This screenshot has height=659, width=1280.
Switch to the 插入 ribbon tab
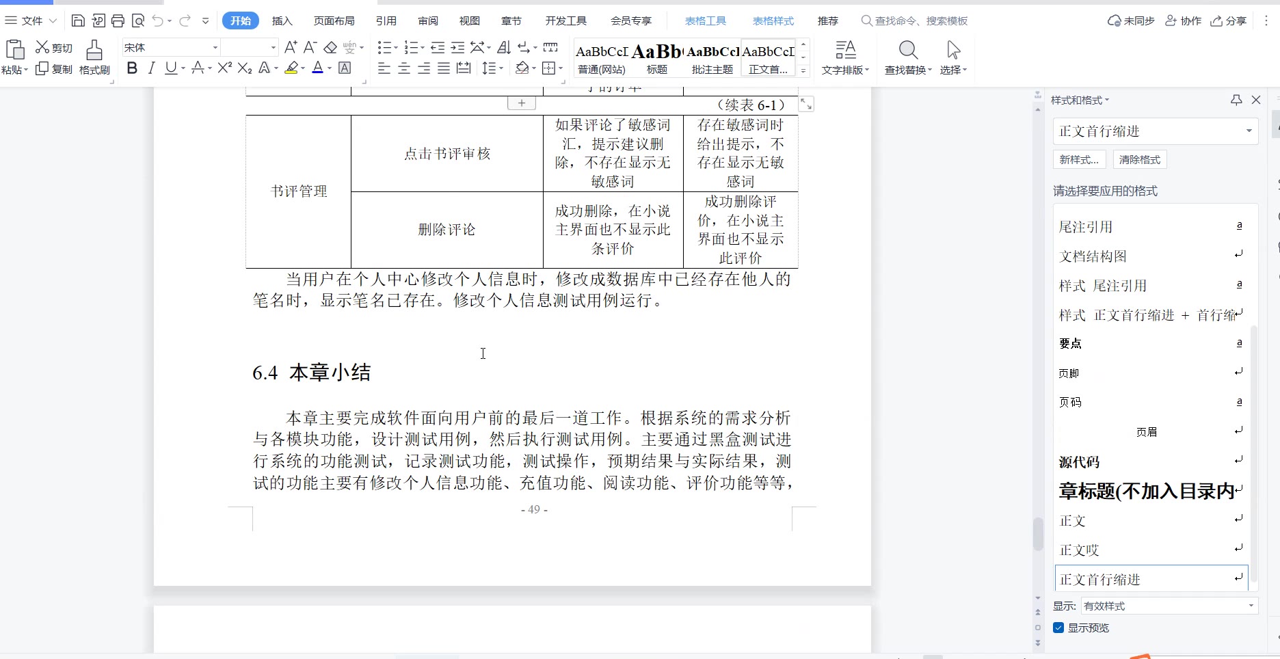(282, 21)
